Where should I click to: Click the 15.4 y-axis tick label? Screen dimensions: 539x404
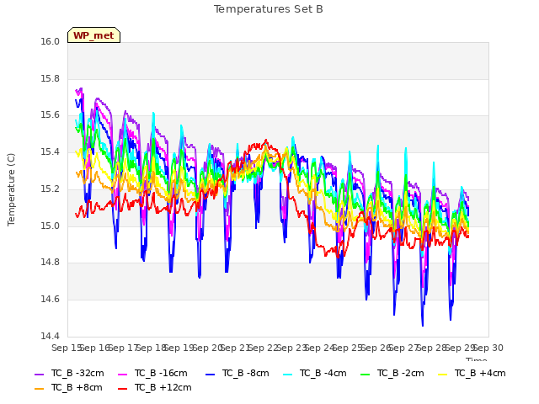tap(51, 152)
